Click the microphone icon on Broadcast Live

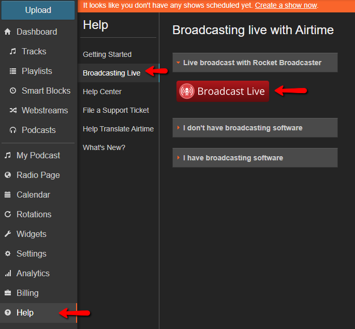[x=187, y=91]
